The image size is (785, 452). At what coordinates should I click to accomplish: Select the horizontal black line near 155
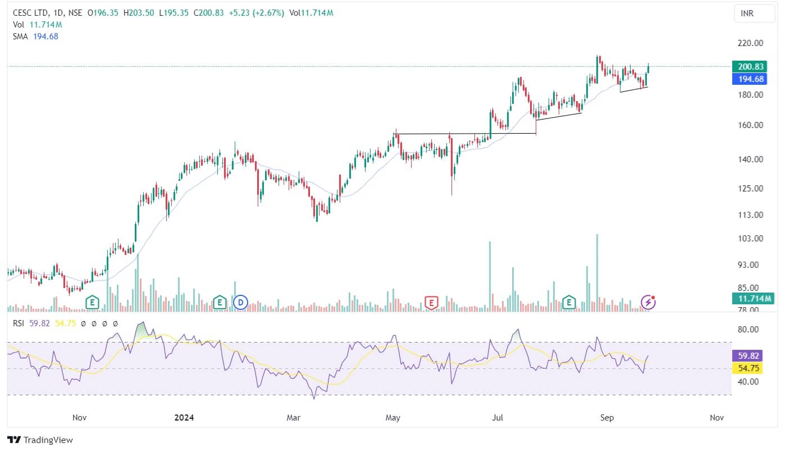click(x=465, y=134)
